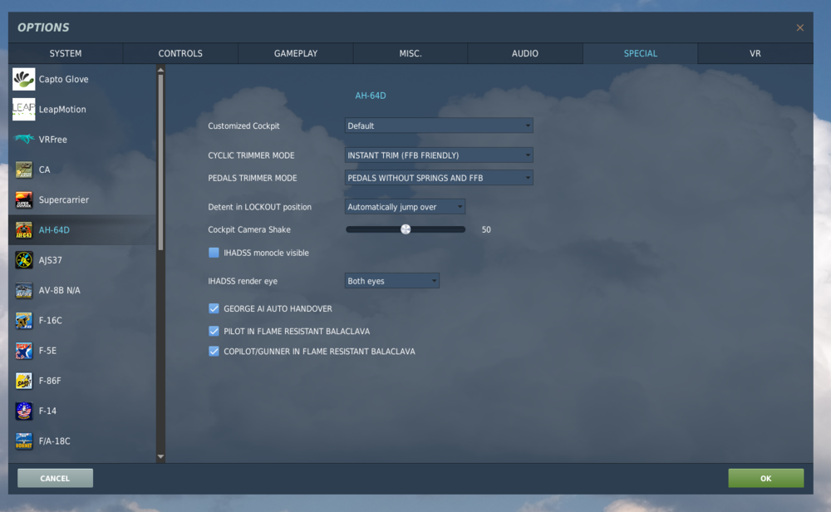Click the LeapMotion module icon
The image size is (831, 512).
[x=24, y=109]
